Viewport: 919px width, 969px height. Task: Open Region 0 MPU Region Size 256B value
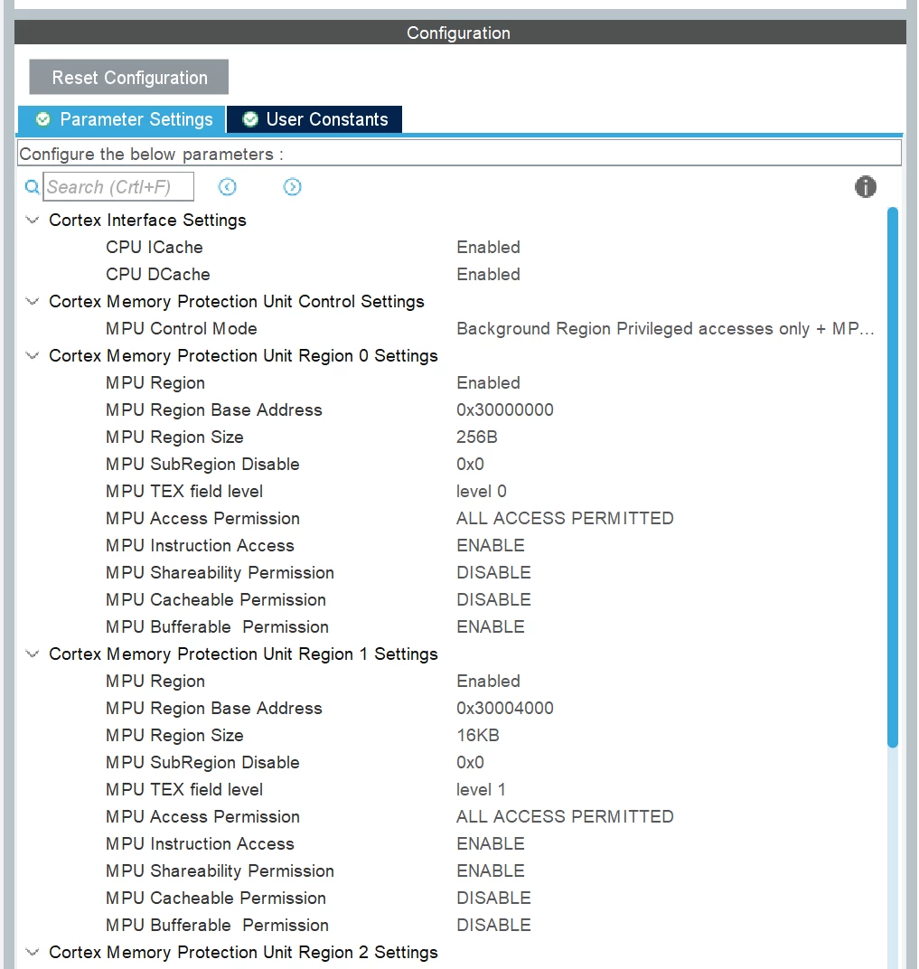click(477, 437)
